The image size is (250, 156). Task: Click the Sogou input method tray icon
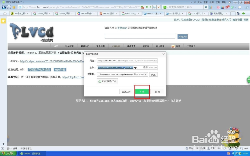(229, 154)
